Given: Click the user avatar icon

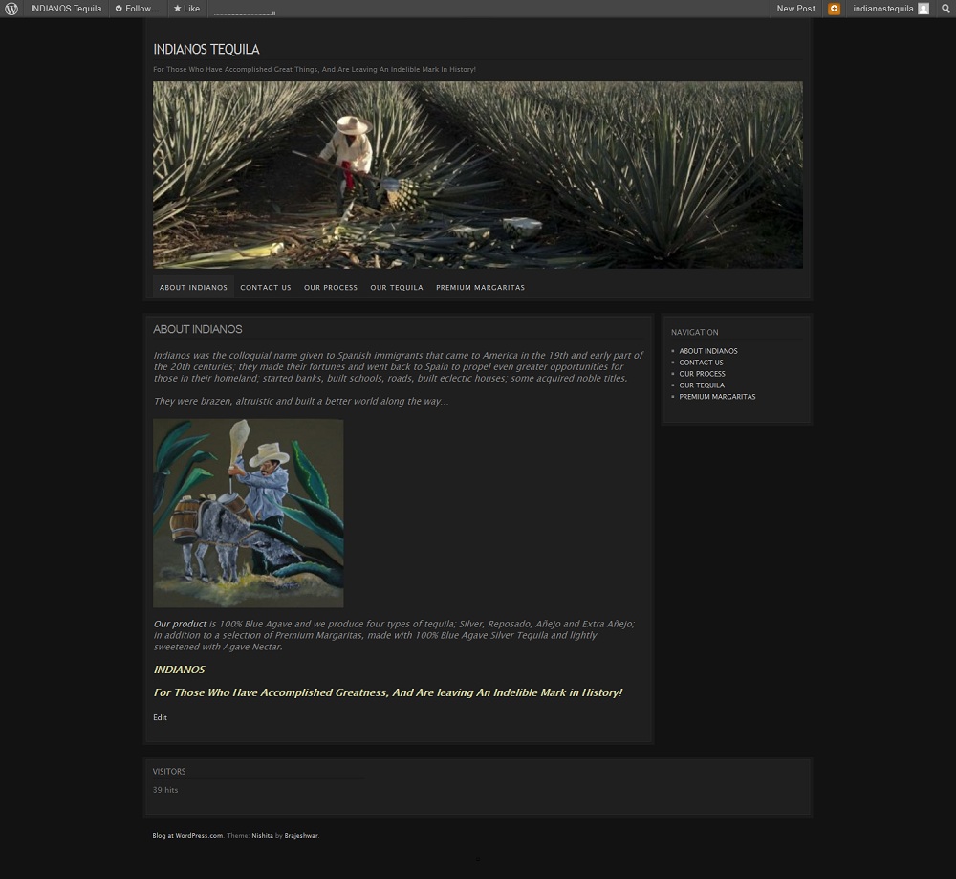Looking at the screenshot, I should [x=923, y=9].
